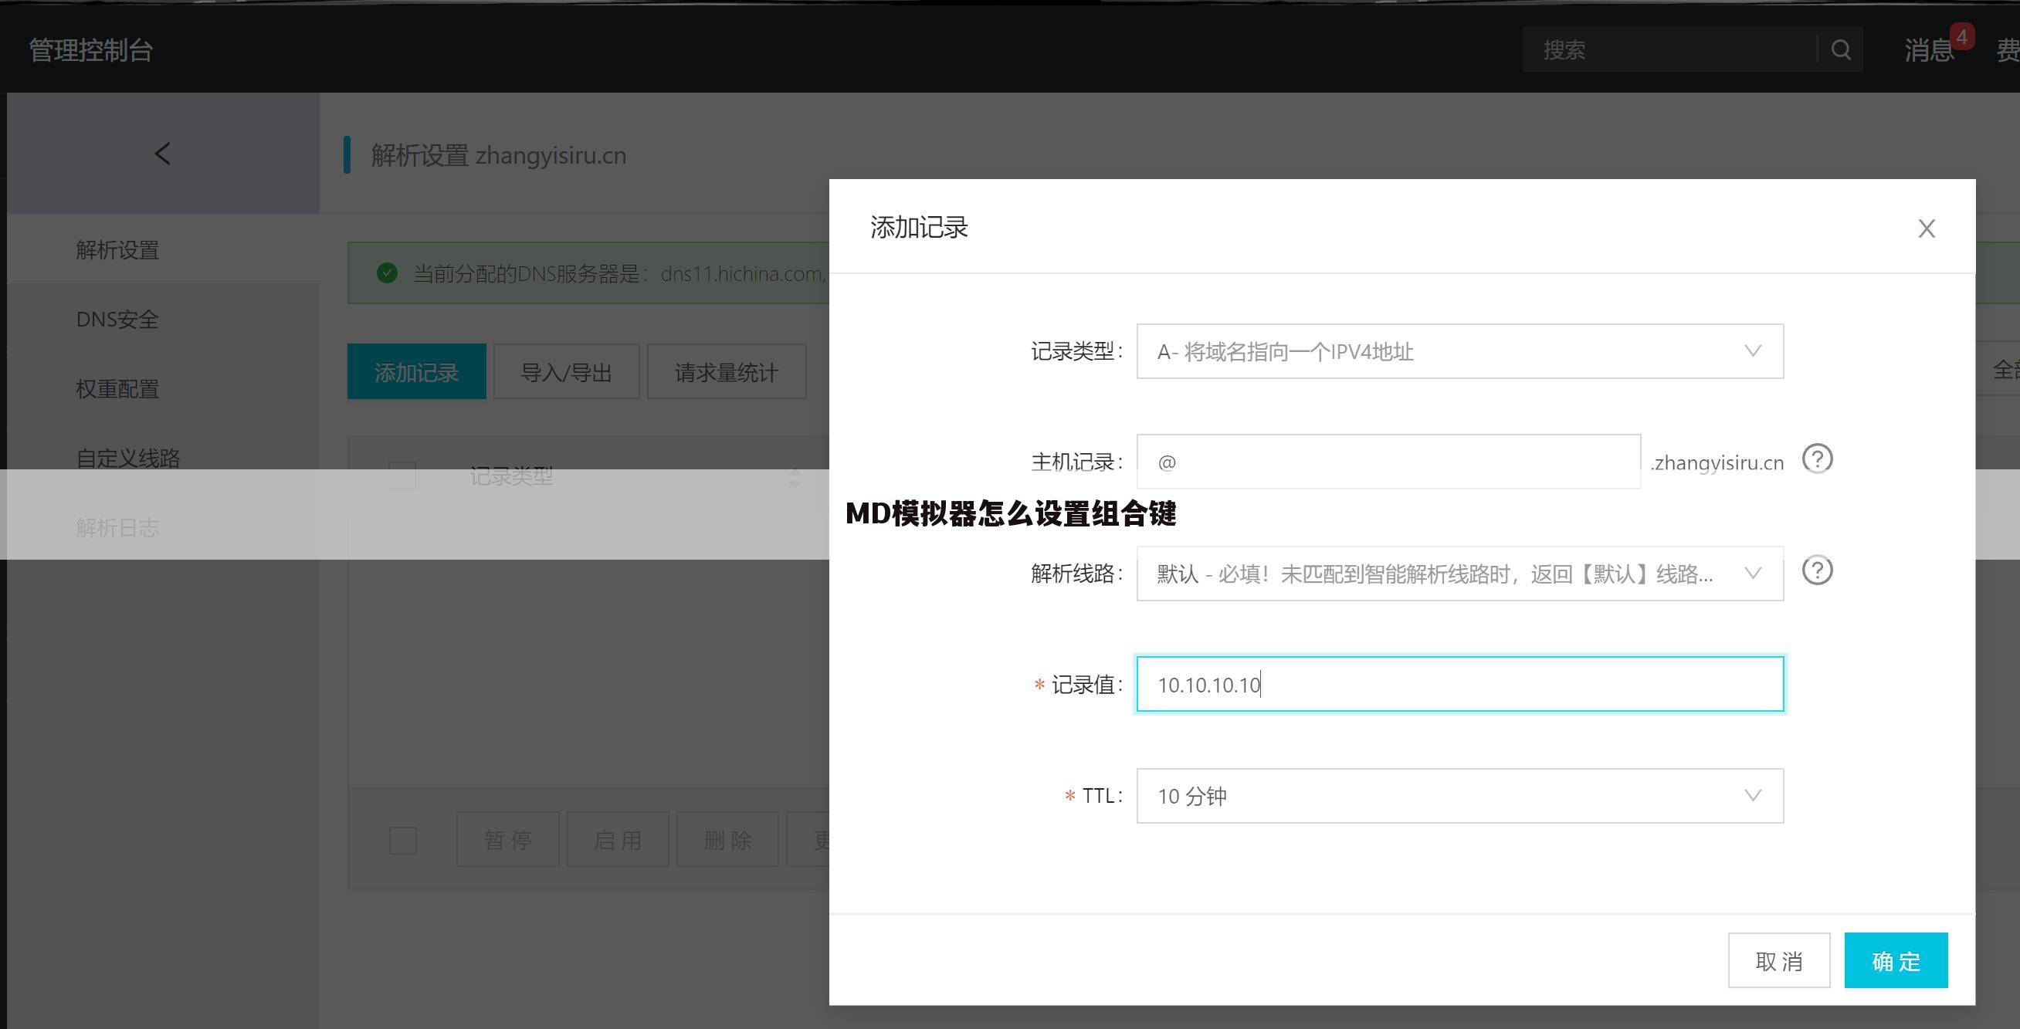
Task: Click the 启用 button
Action: pos(618,839)
